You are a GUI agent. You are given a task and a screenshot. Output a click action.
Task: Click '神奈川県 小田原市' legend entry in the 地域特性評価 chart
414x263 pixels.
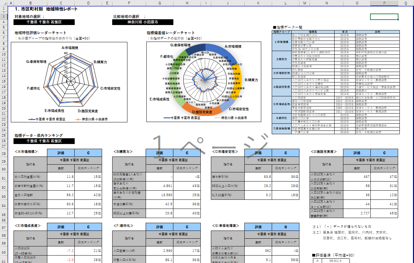[91, 119]
